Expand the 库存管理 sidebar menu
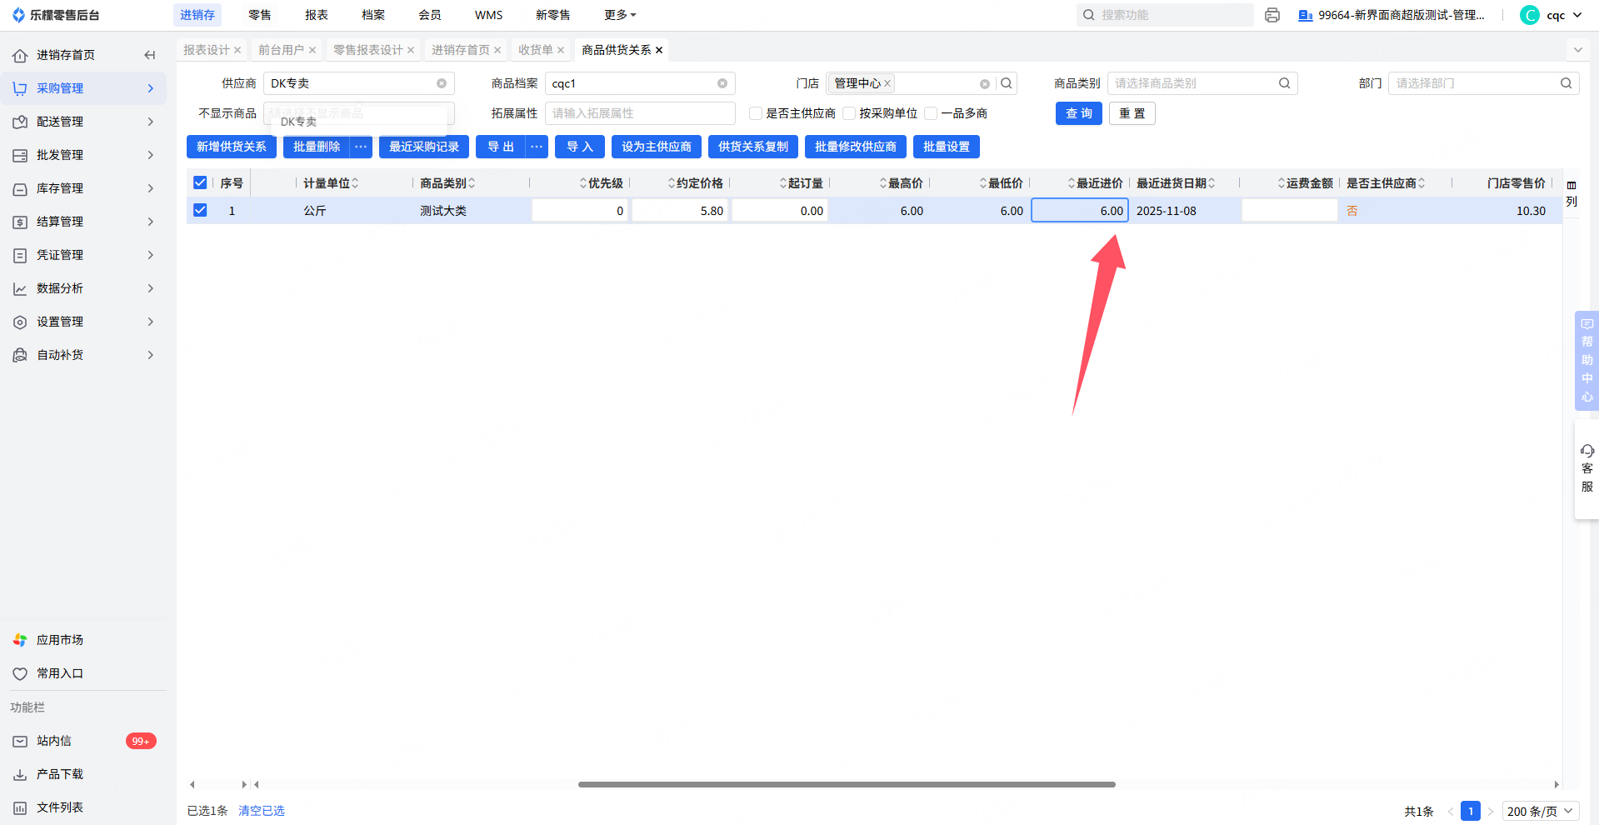The height and width of the screenshot is (825, 1599). pyautogui.click(x=83, y=188)
